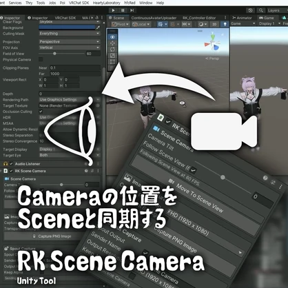288x288 pixels.
Task: Open the Thry menu
Action: (x=29, y=3)
